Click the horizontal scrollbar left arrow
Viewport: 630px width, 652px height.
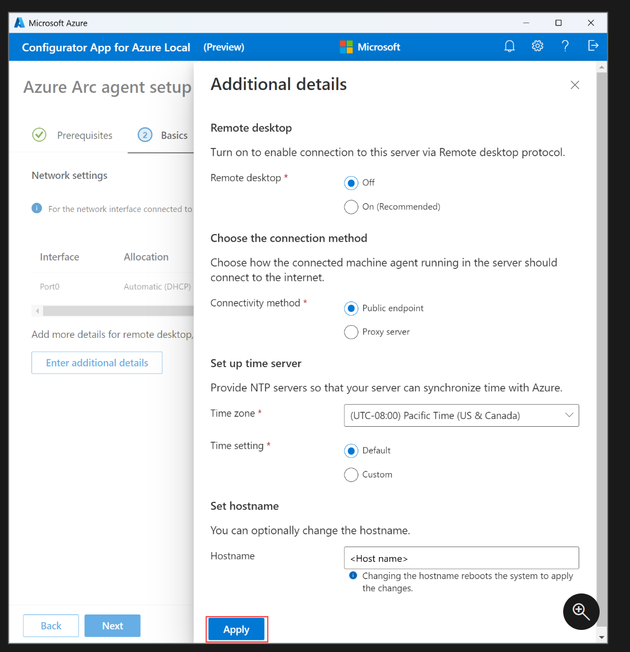click(x=38, y=311)
